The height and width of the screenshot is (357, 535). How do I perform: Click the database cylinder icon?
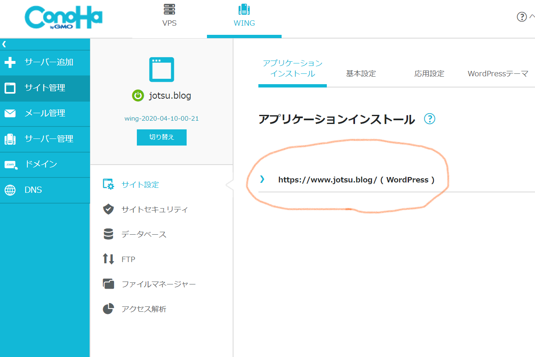click(x=108, y=234)
